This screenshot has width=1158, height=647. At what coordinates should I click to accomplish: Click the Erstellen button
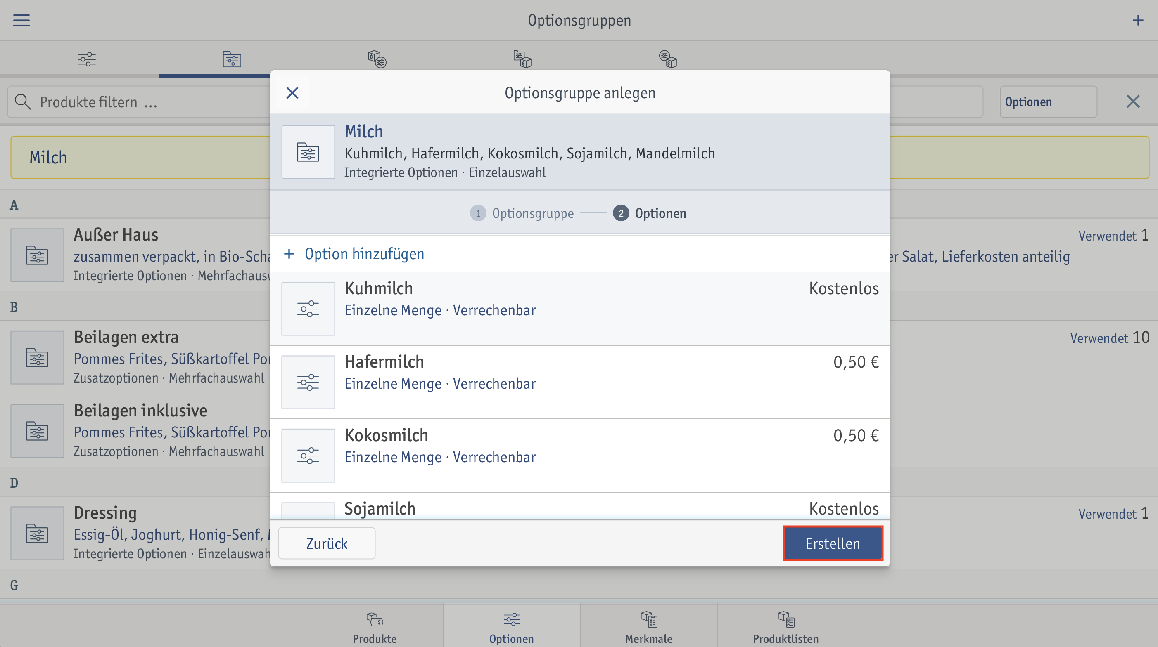833,543
